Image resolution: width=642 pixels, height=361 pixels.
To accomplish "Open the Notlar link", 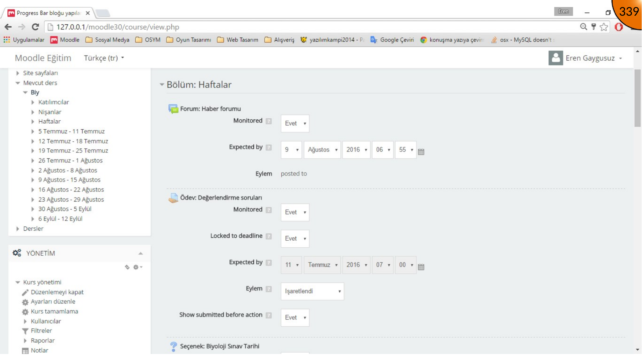I will point(39,351).
